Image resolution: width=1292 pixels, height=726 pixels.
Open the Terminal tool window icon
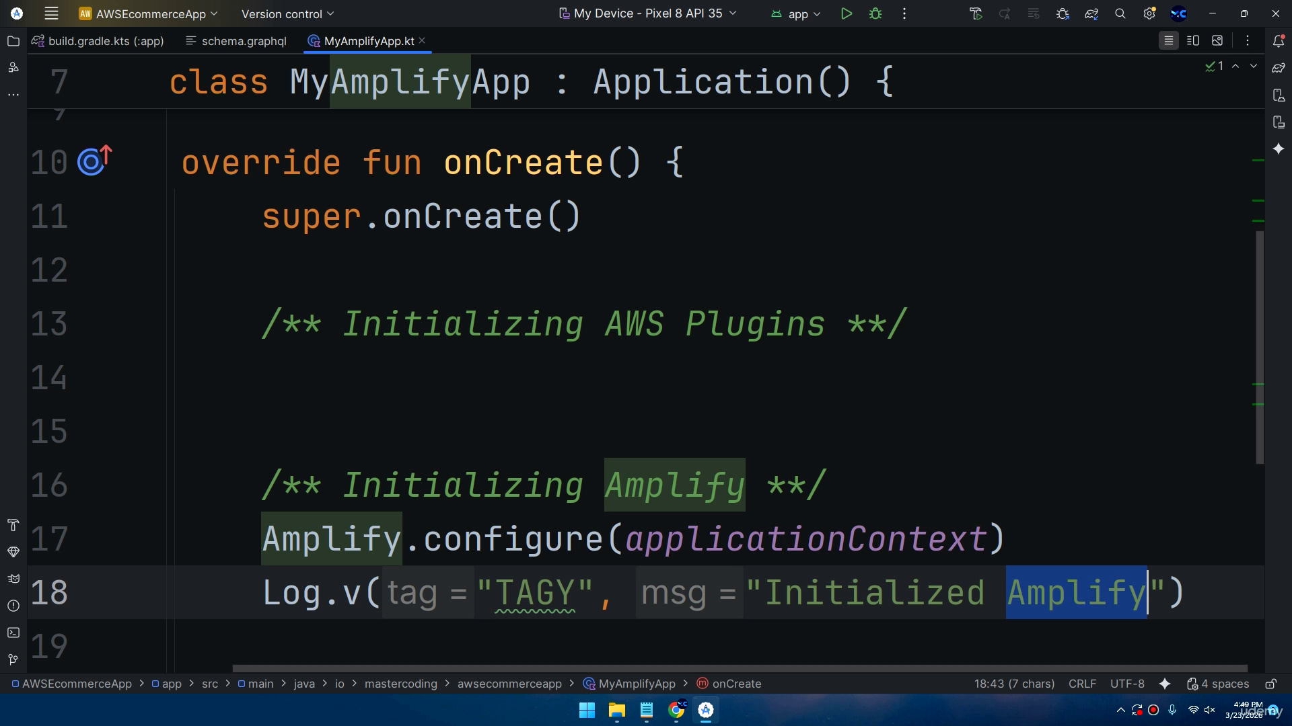coord(13,633)
